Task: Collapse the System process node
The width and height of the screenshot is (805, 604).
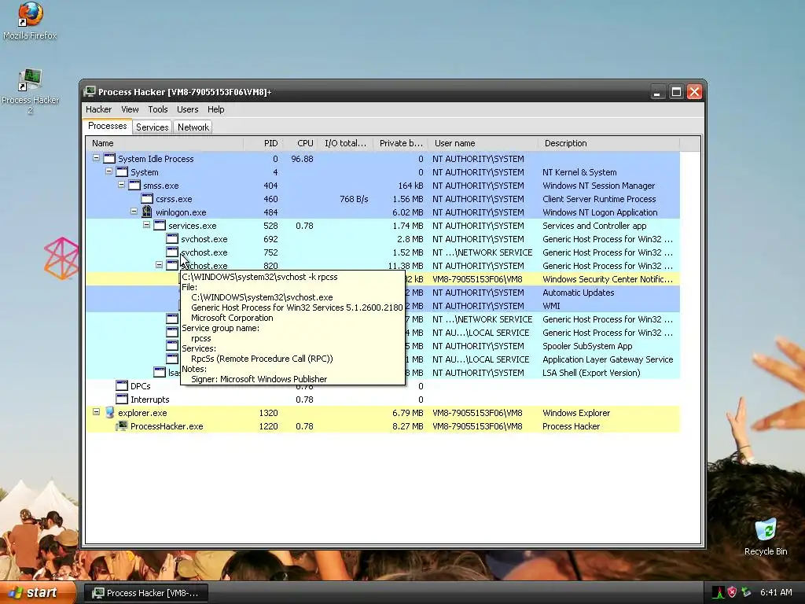Action: pyautogui.click(x=108, y=171)
